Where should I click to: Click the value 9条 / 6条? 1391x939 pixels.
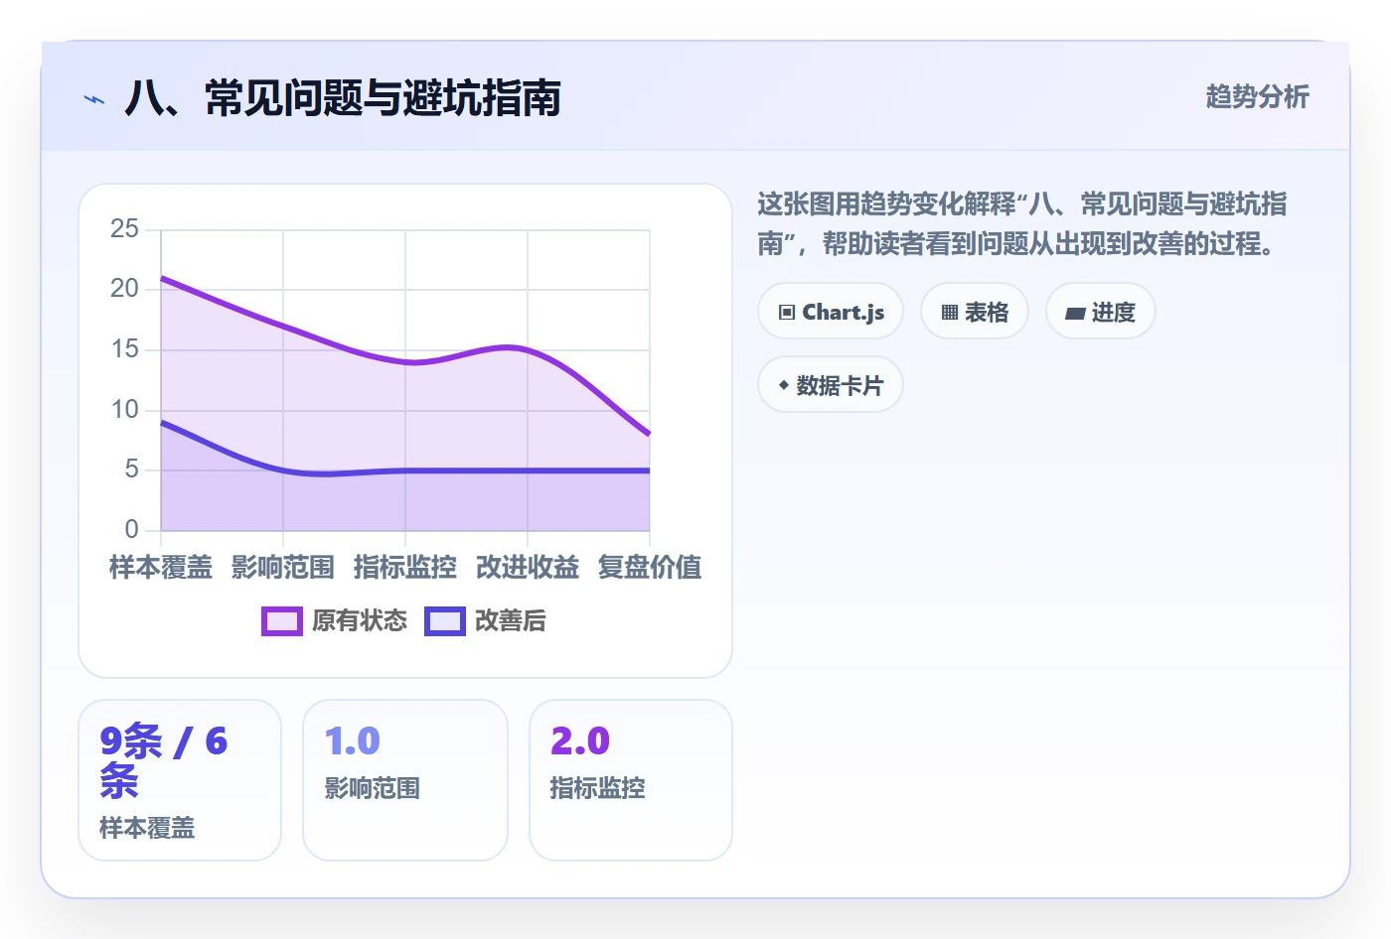[x=164, y=761]
